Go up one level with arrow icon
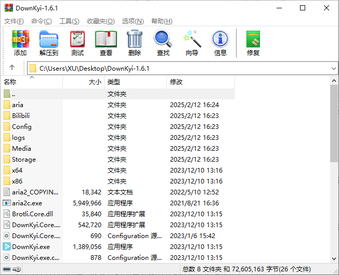Viewport: 339px width, 275px height. pos(12,68)
